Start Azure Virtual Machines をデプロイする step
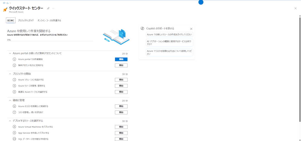Image resolution: width=301 pixels, height=141 pixels. (121, 127)
